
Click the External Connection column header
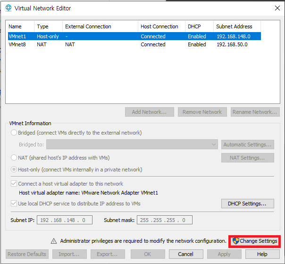click(100, 26)
